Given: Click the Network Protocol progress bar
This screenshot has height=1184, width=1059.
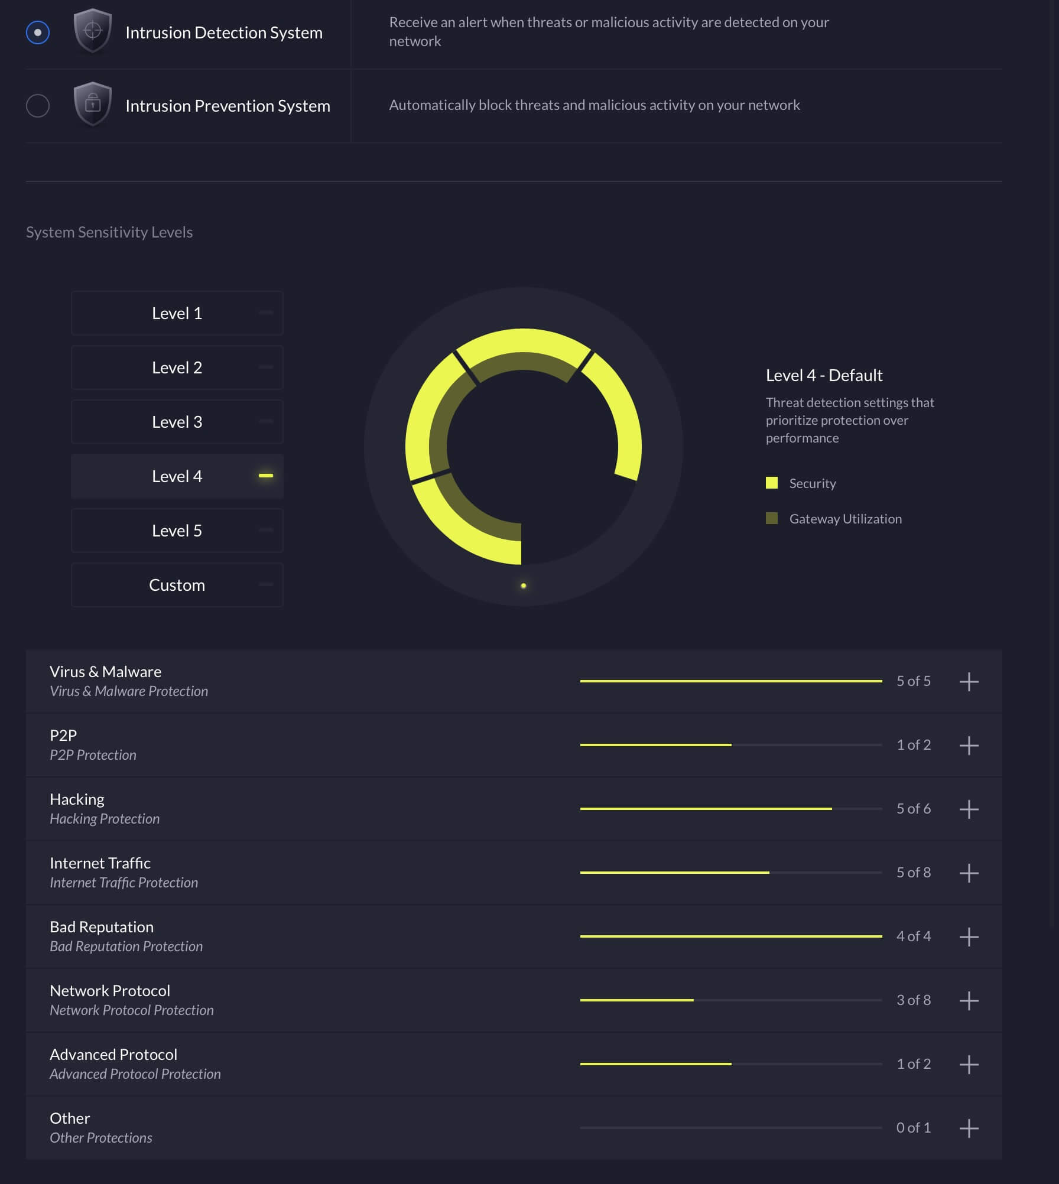Looking at the screenshot, I should pos(731,1000).
